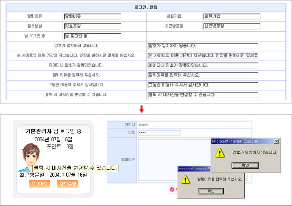The height and width of the screenshot is (206, 292).
Task: Edit the 암호분실 label text field
Action: 92,26
